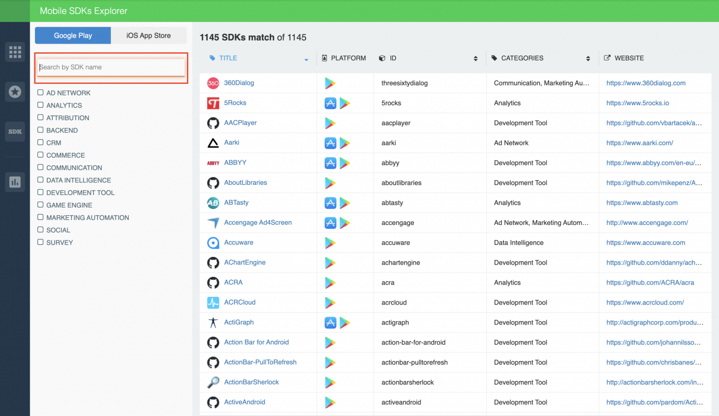719x416 pixels.
Task: Open the TITLE column sort dropdown arrow
Action: 307,60
